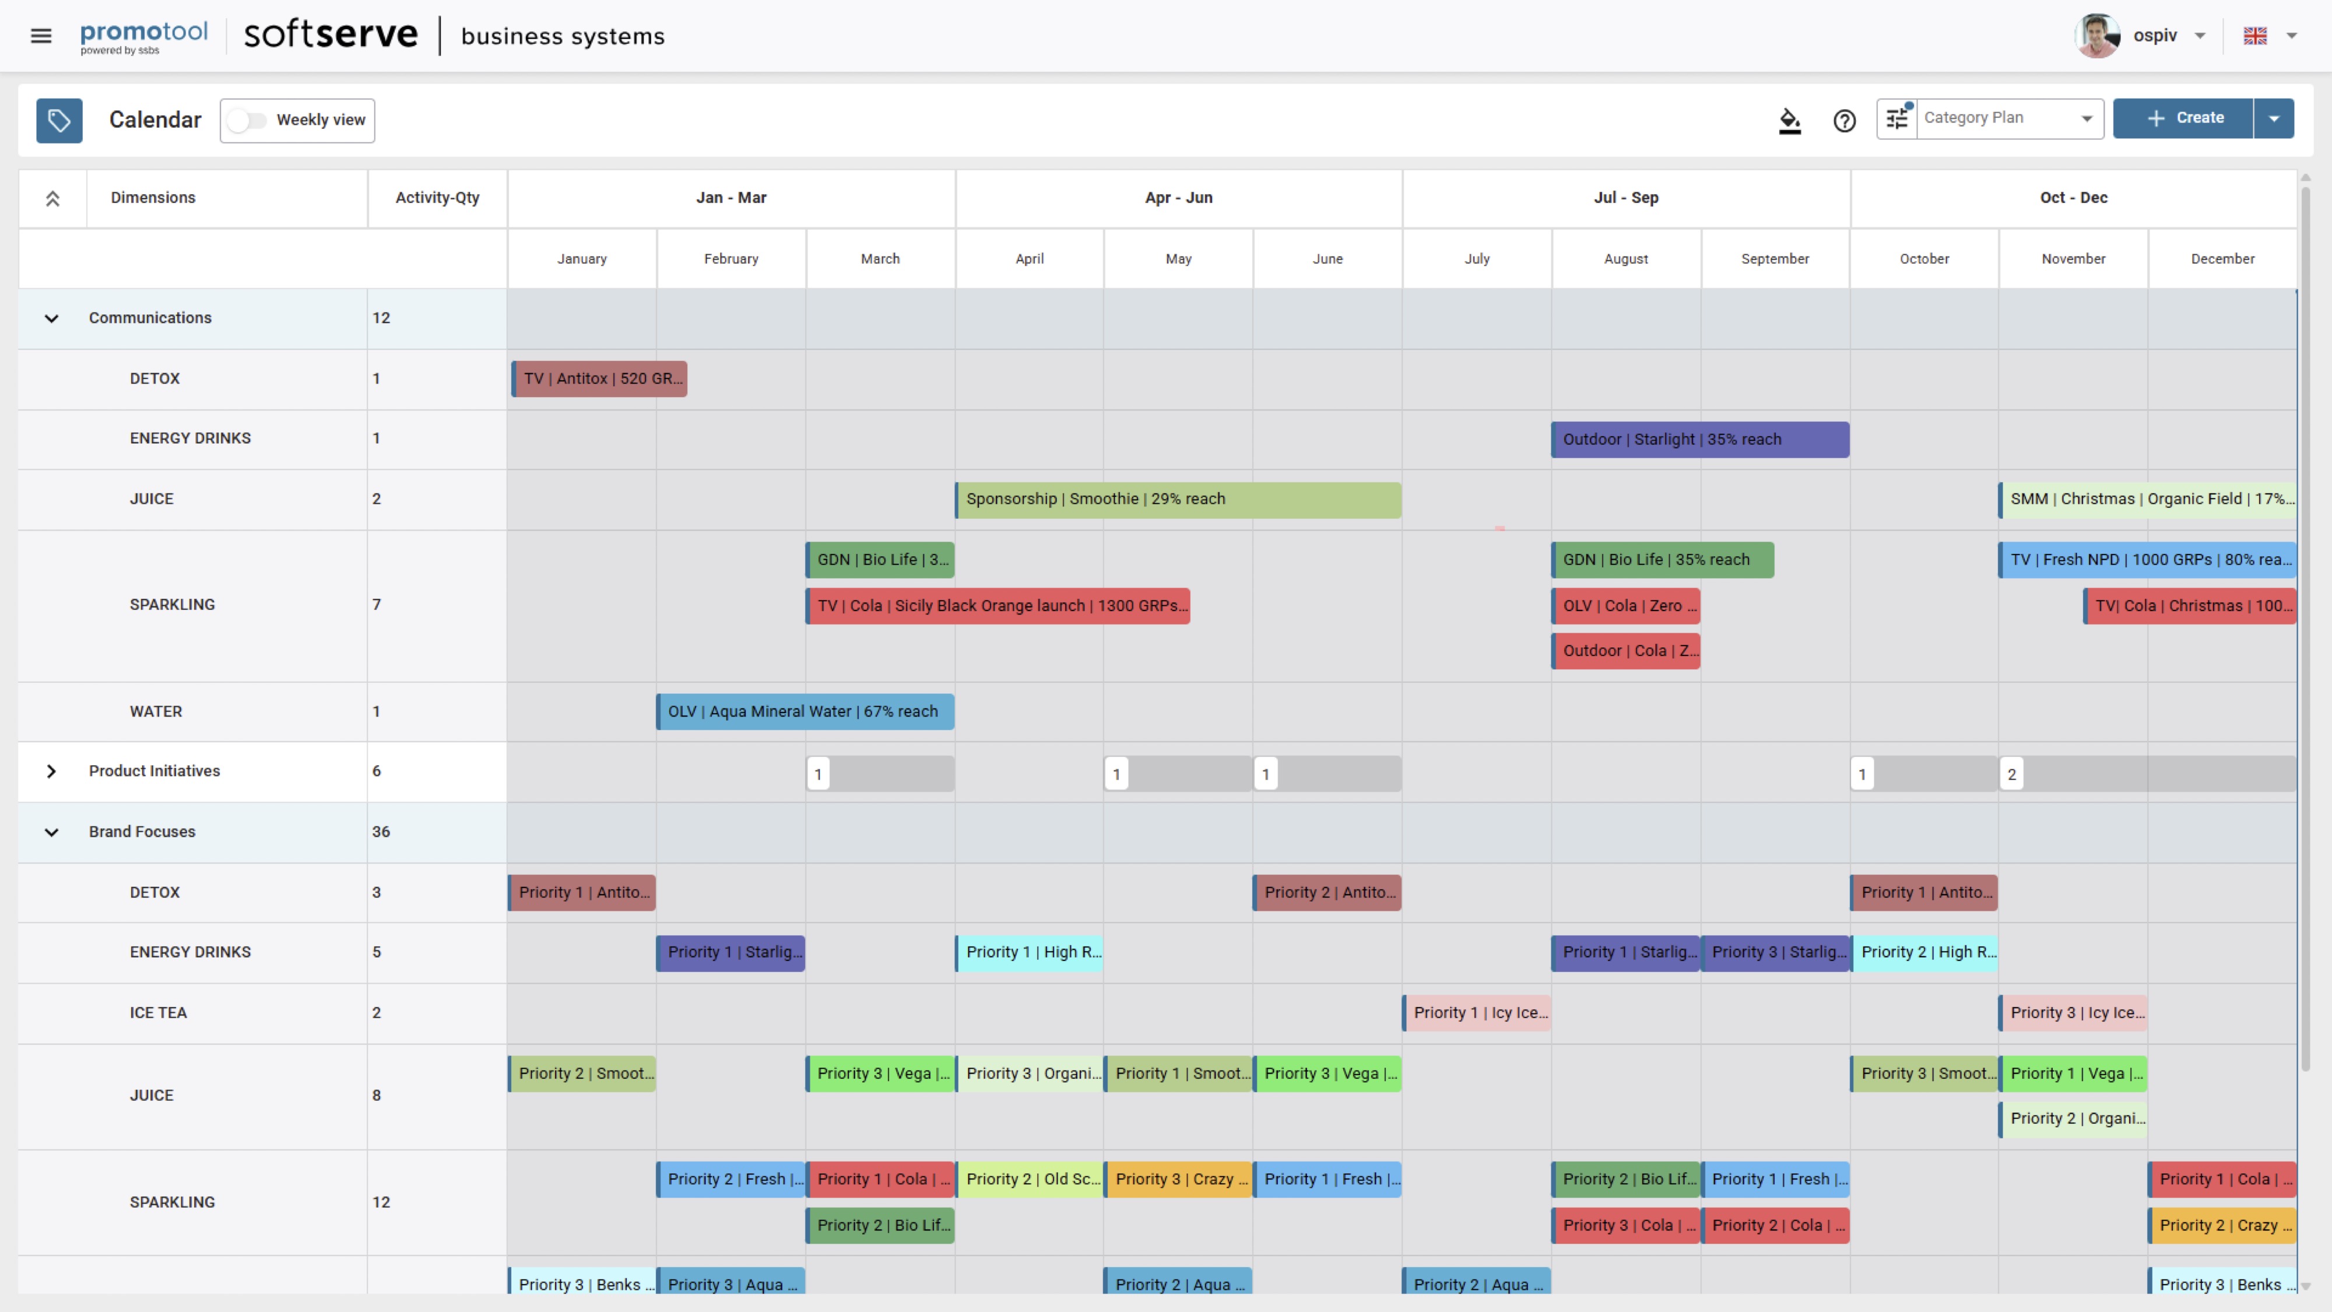Click the Create button

pos(2183,118)
